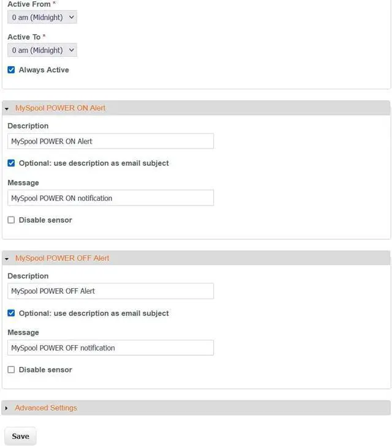
Task: Click the POWER ON Message text field
Action: pyautogui.click(x=110, y=198)
